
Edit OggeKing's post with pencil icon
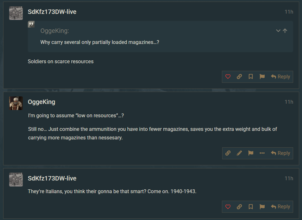tap(239, 153)
